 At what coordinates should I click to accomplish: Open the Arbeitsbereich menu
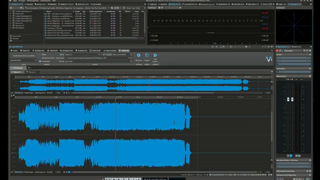tap(45, 1)
